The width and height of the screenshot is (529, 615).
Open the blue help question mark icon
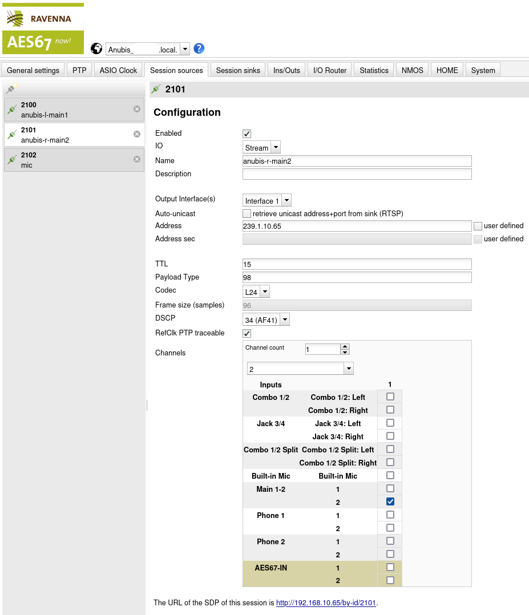click(x=199, y=48)
